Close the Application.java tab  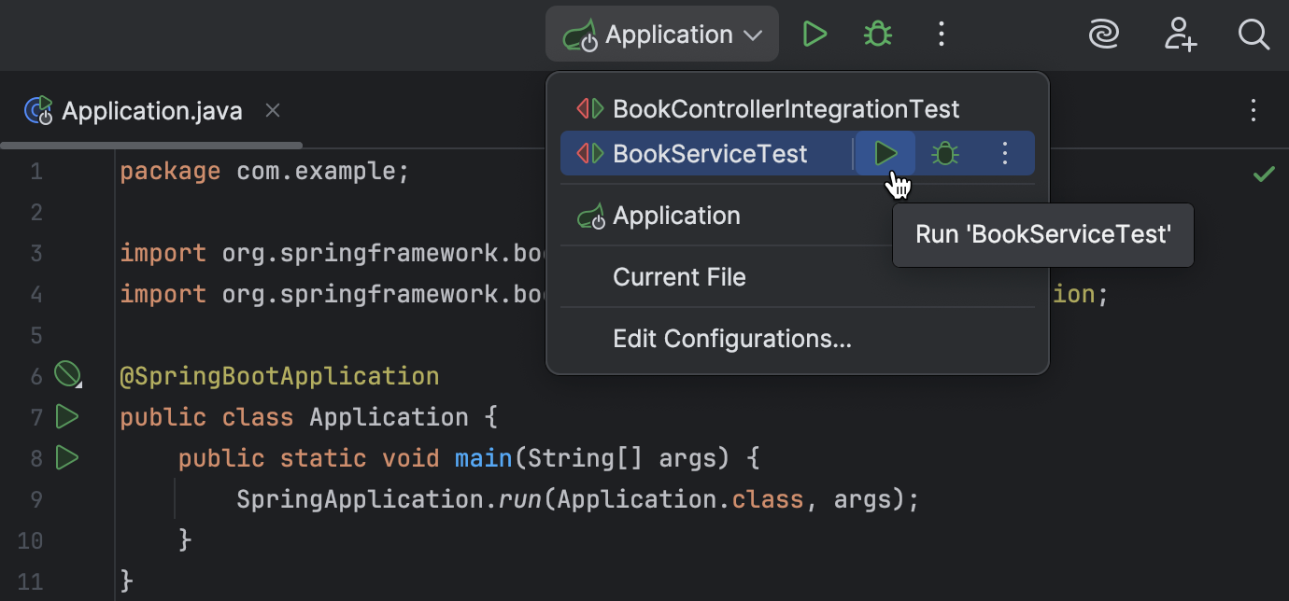pos(272,110)
